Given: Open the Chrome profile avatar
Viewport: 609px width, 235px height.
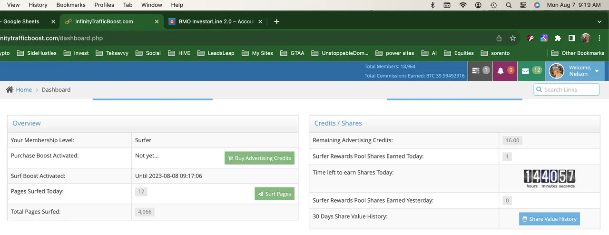Looking at the screenshot, I should [586, 38].
